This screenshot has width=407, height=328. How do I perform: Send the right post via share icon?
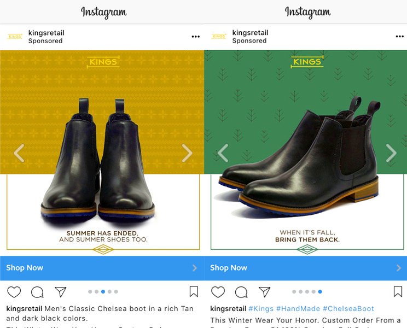click(x=264, y=292)
